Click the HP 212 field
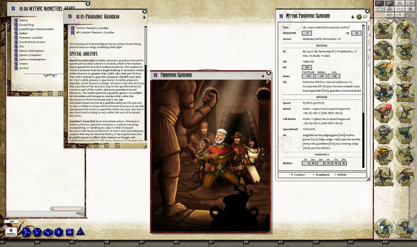417x247 pixels. [307, 67]
